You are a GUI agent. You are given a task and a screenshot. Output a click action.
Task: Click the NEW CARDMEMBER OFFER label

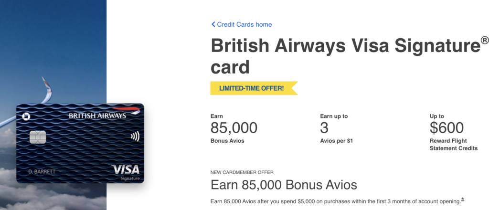[242, 172]
